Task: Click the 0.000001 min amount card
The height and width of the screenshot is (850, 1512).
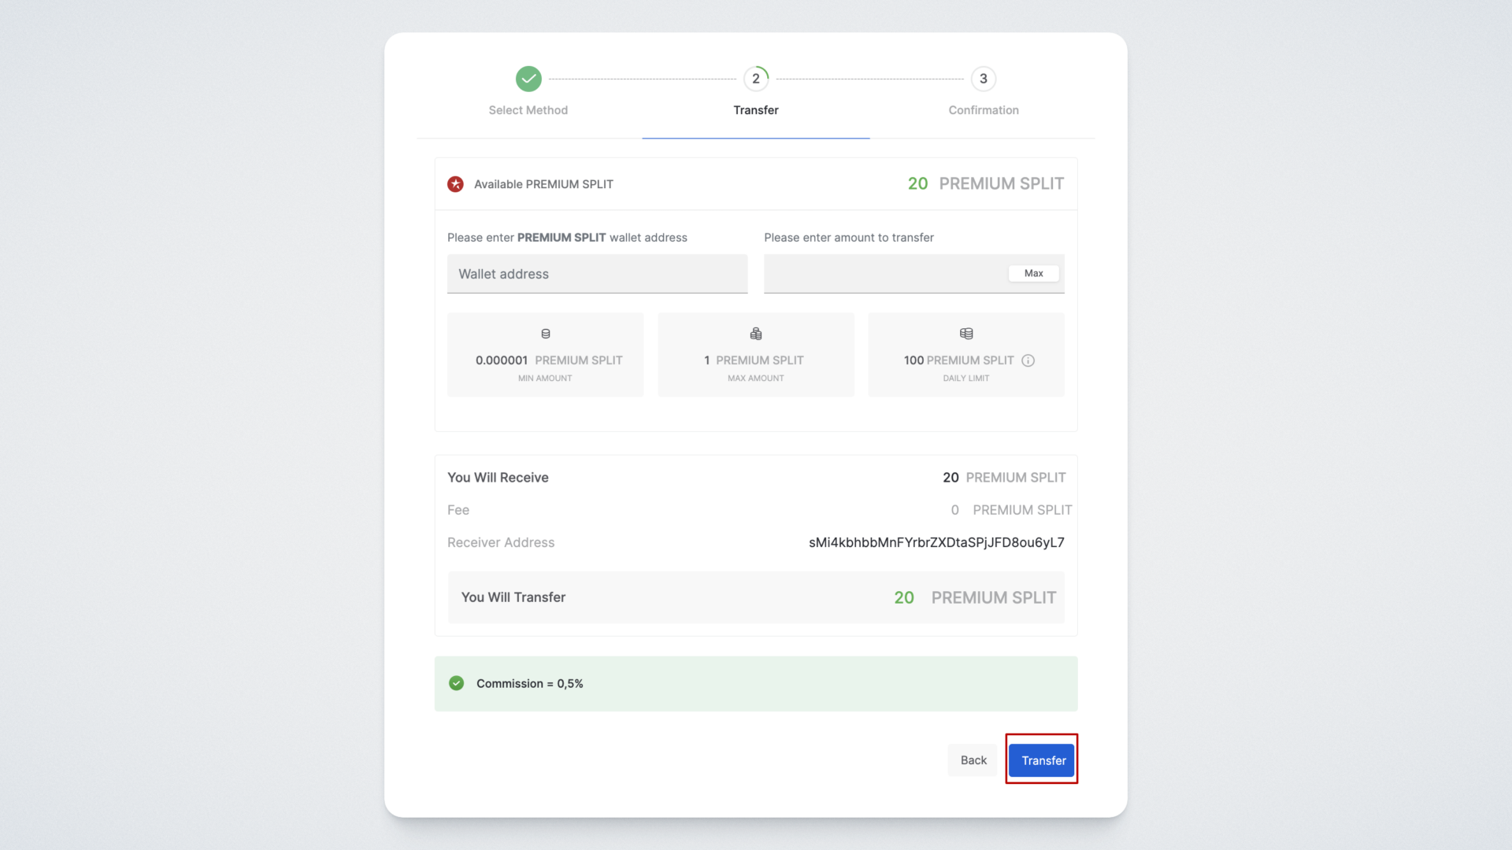Action: click(545, 355)
